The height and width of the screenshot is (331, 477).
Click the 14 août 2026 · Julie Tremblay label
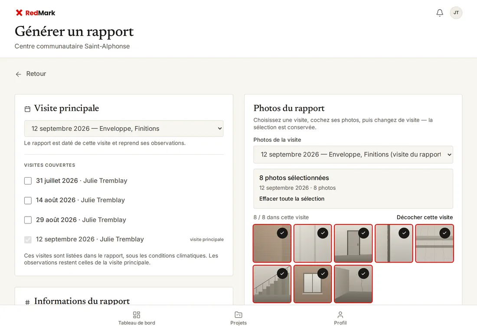(x=80, y=200)
